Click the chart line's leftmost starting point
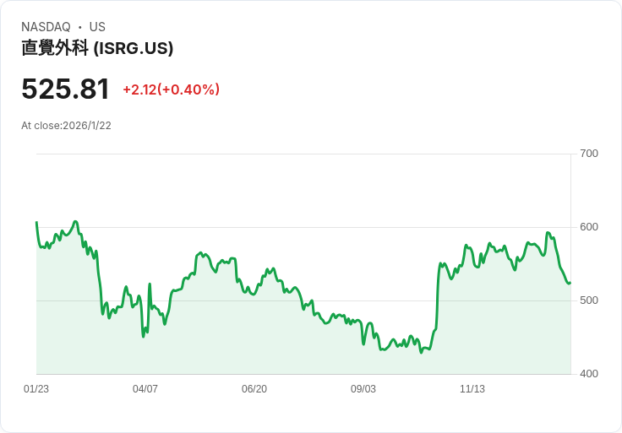This screenshot has width=622, height=433. [x=36, y=222]
